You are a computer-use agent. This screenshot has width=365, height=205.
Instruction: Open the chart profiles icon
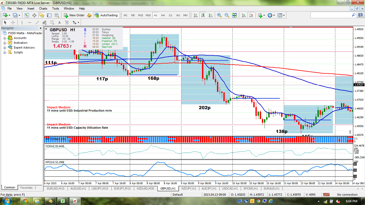15,15
